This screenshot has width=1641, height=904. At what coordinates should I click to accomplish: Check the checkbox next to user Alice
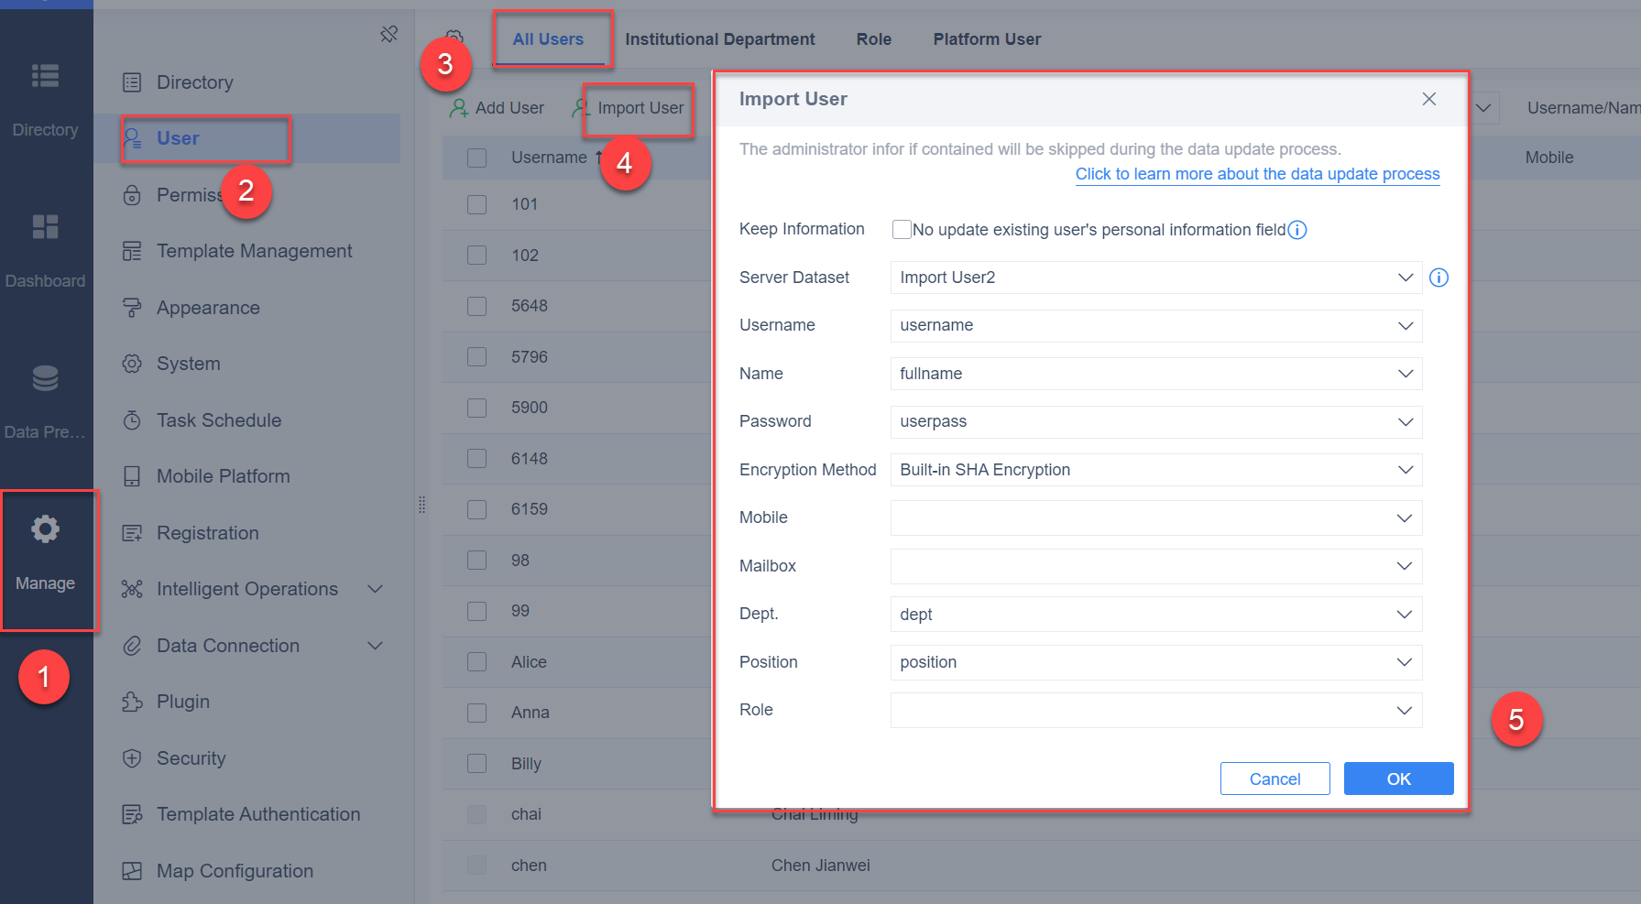(476, 661)
